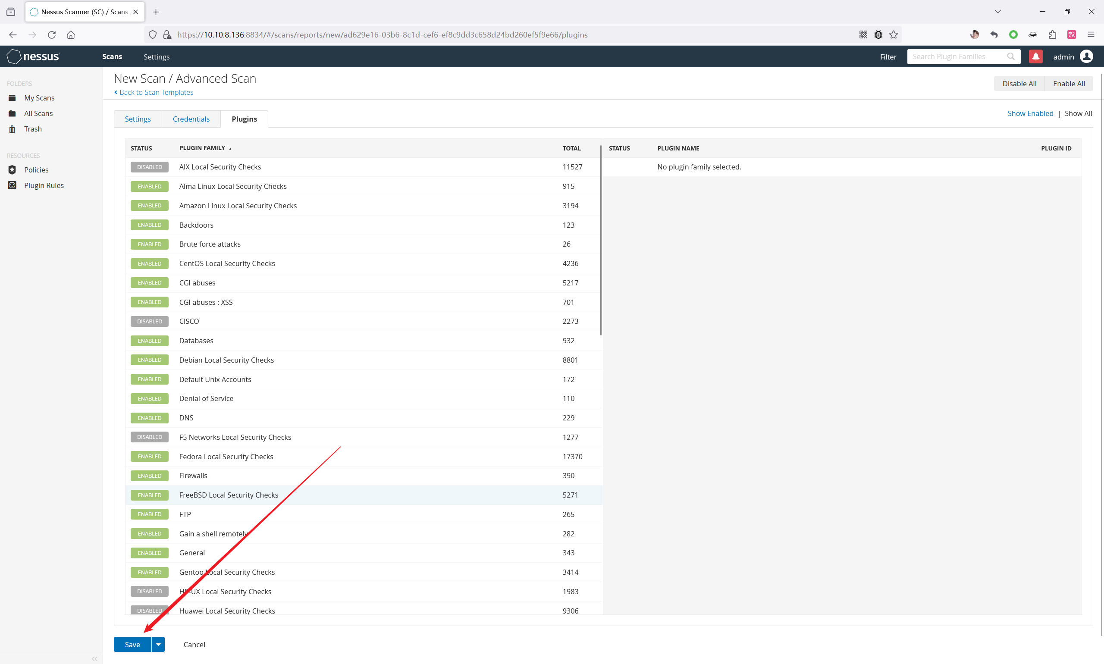Open the Trash bin icon
Screen dimensions: 1104x664
(12, 129)
